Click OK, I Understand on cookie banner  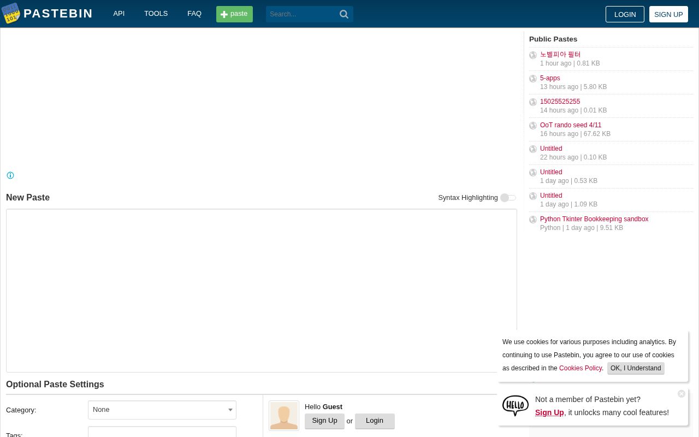pos(635,368)
